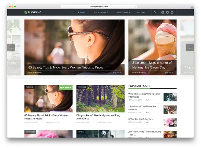Open grid title 65 Beauty Tips & Tricks

pos(46,117)
